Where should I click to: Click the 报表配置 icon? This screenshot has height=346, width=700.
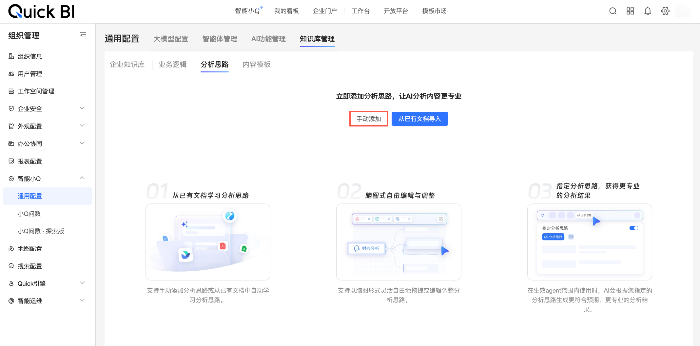click(11, 161)
